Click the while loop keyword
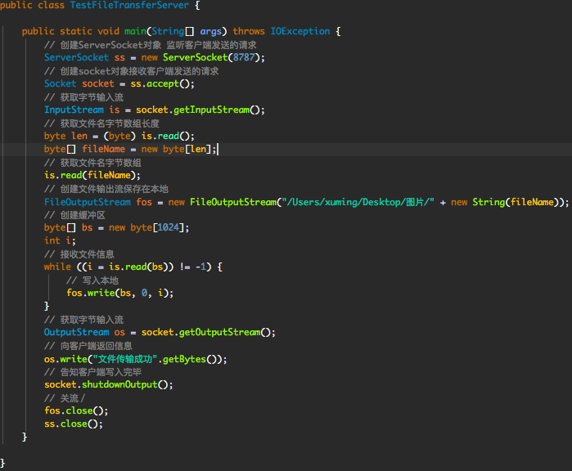 pyautogui.click(x=57, y=267)
